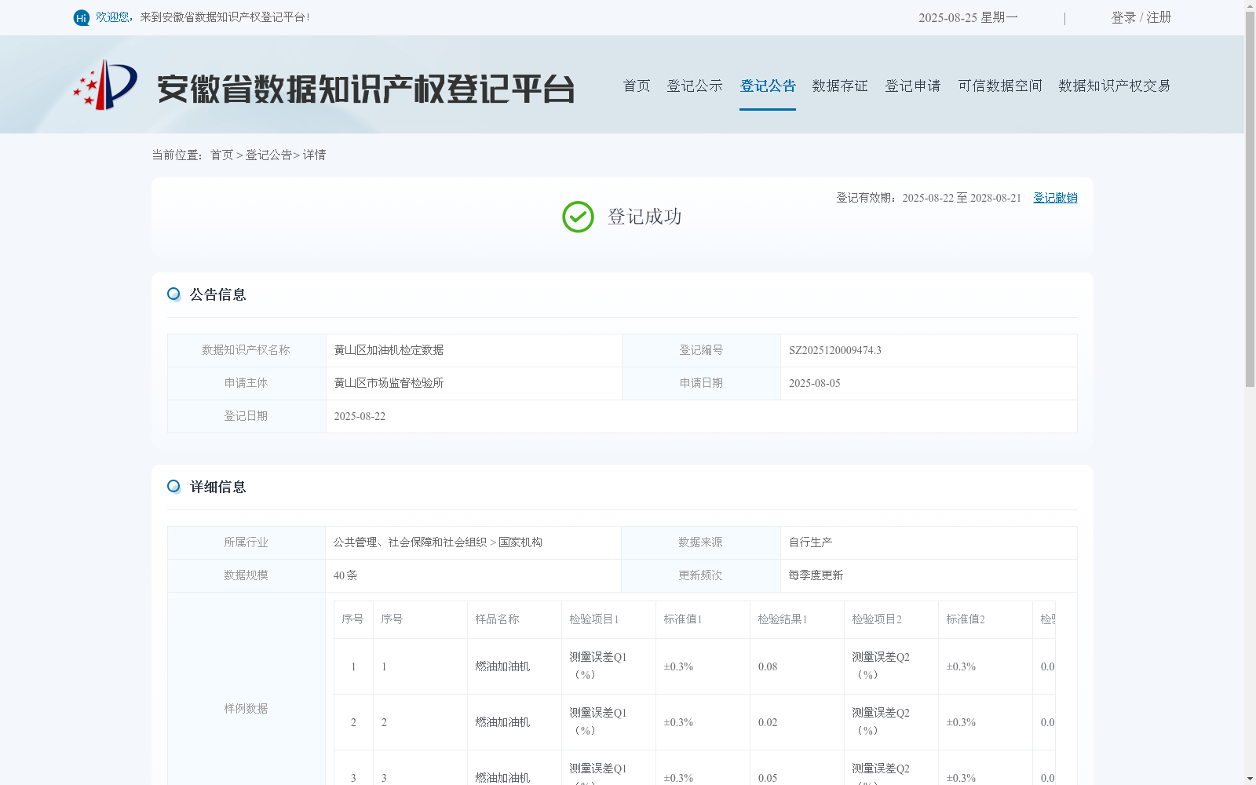
Task: Click 首页 in the breadcrumb
Action: click(x=221, y=155)
